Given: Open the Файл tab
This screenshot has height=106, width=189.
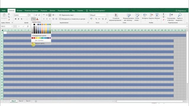Looking at the screenshot, I should point(4,11).
